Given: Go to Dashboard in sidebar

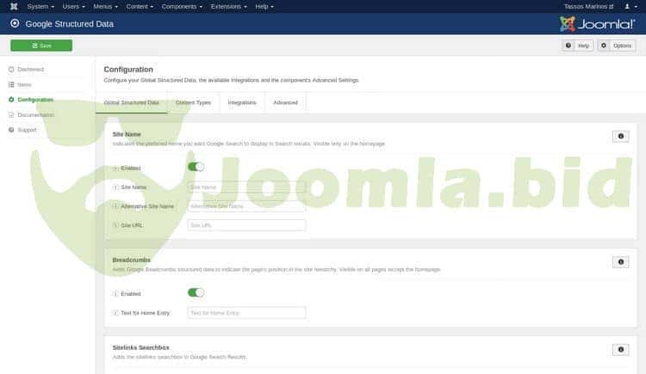Looking at the screenshot, I should [30, 69].
